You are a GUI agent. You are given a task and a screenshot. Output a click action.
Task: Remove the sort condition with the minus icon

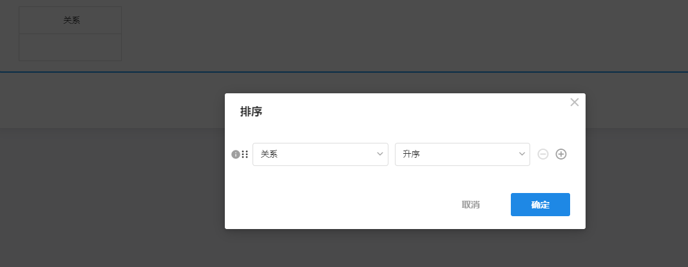click(543, 154)
